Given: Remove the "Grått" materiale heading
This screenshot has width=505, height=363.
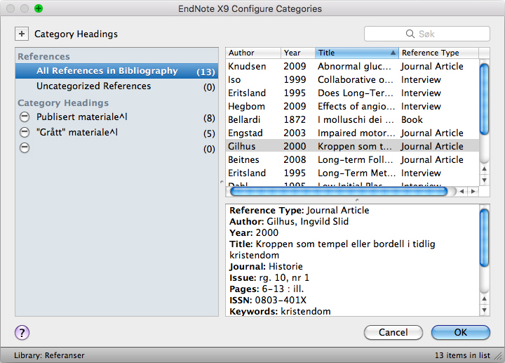Looking at the screenshot, I should coord(25,132).
